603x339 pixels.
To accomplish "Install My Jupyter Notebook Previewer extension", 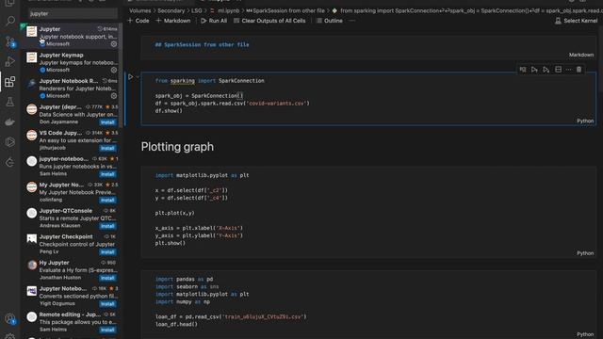I will [x=107, y=201].
